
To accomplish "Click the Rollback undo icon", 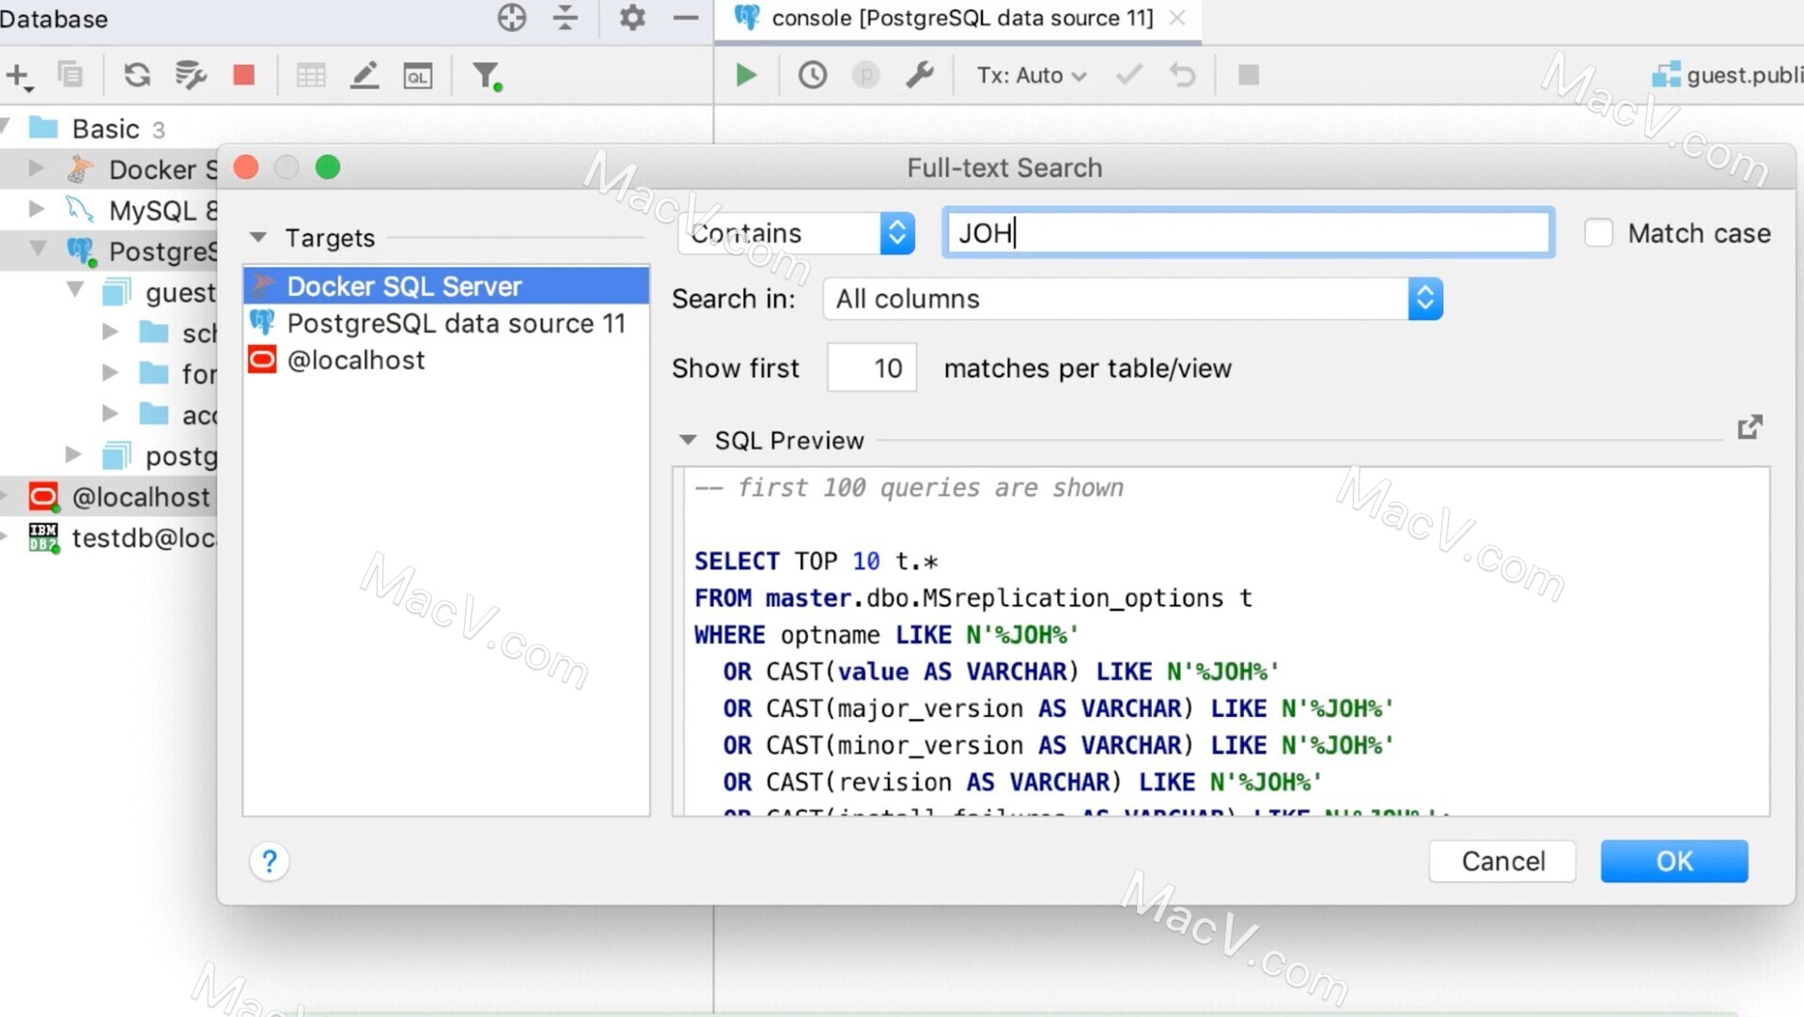I will coord(1183,75).
